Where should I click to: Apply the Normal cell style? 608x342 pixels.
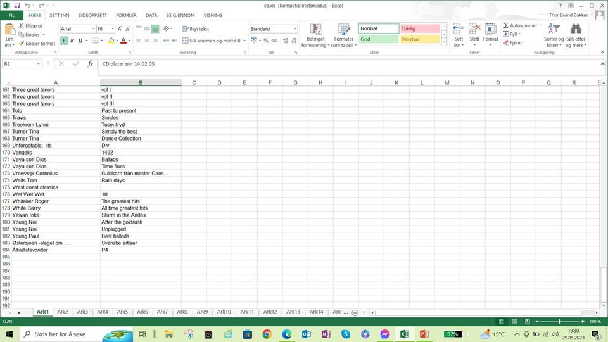[x=379, y=28]
